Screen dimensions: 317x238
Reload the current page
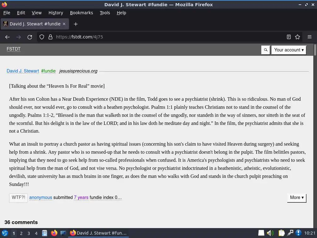tap(30, 37)
